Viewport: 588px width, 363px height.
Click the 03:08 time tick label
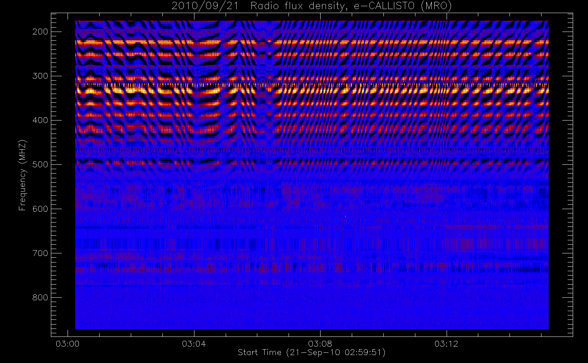(320, 344)
